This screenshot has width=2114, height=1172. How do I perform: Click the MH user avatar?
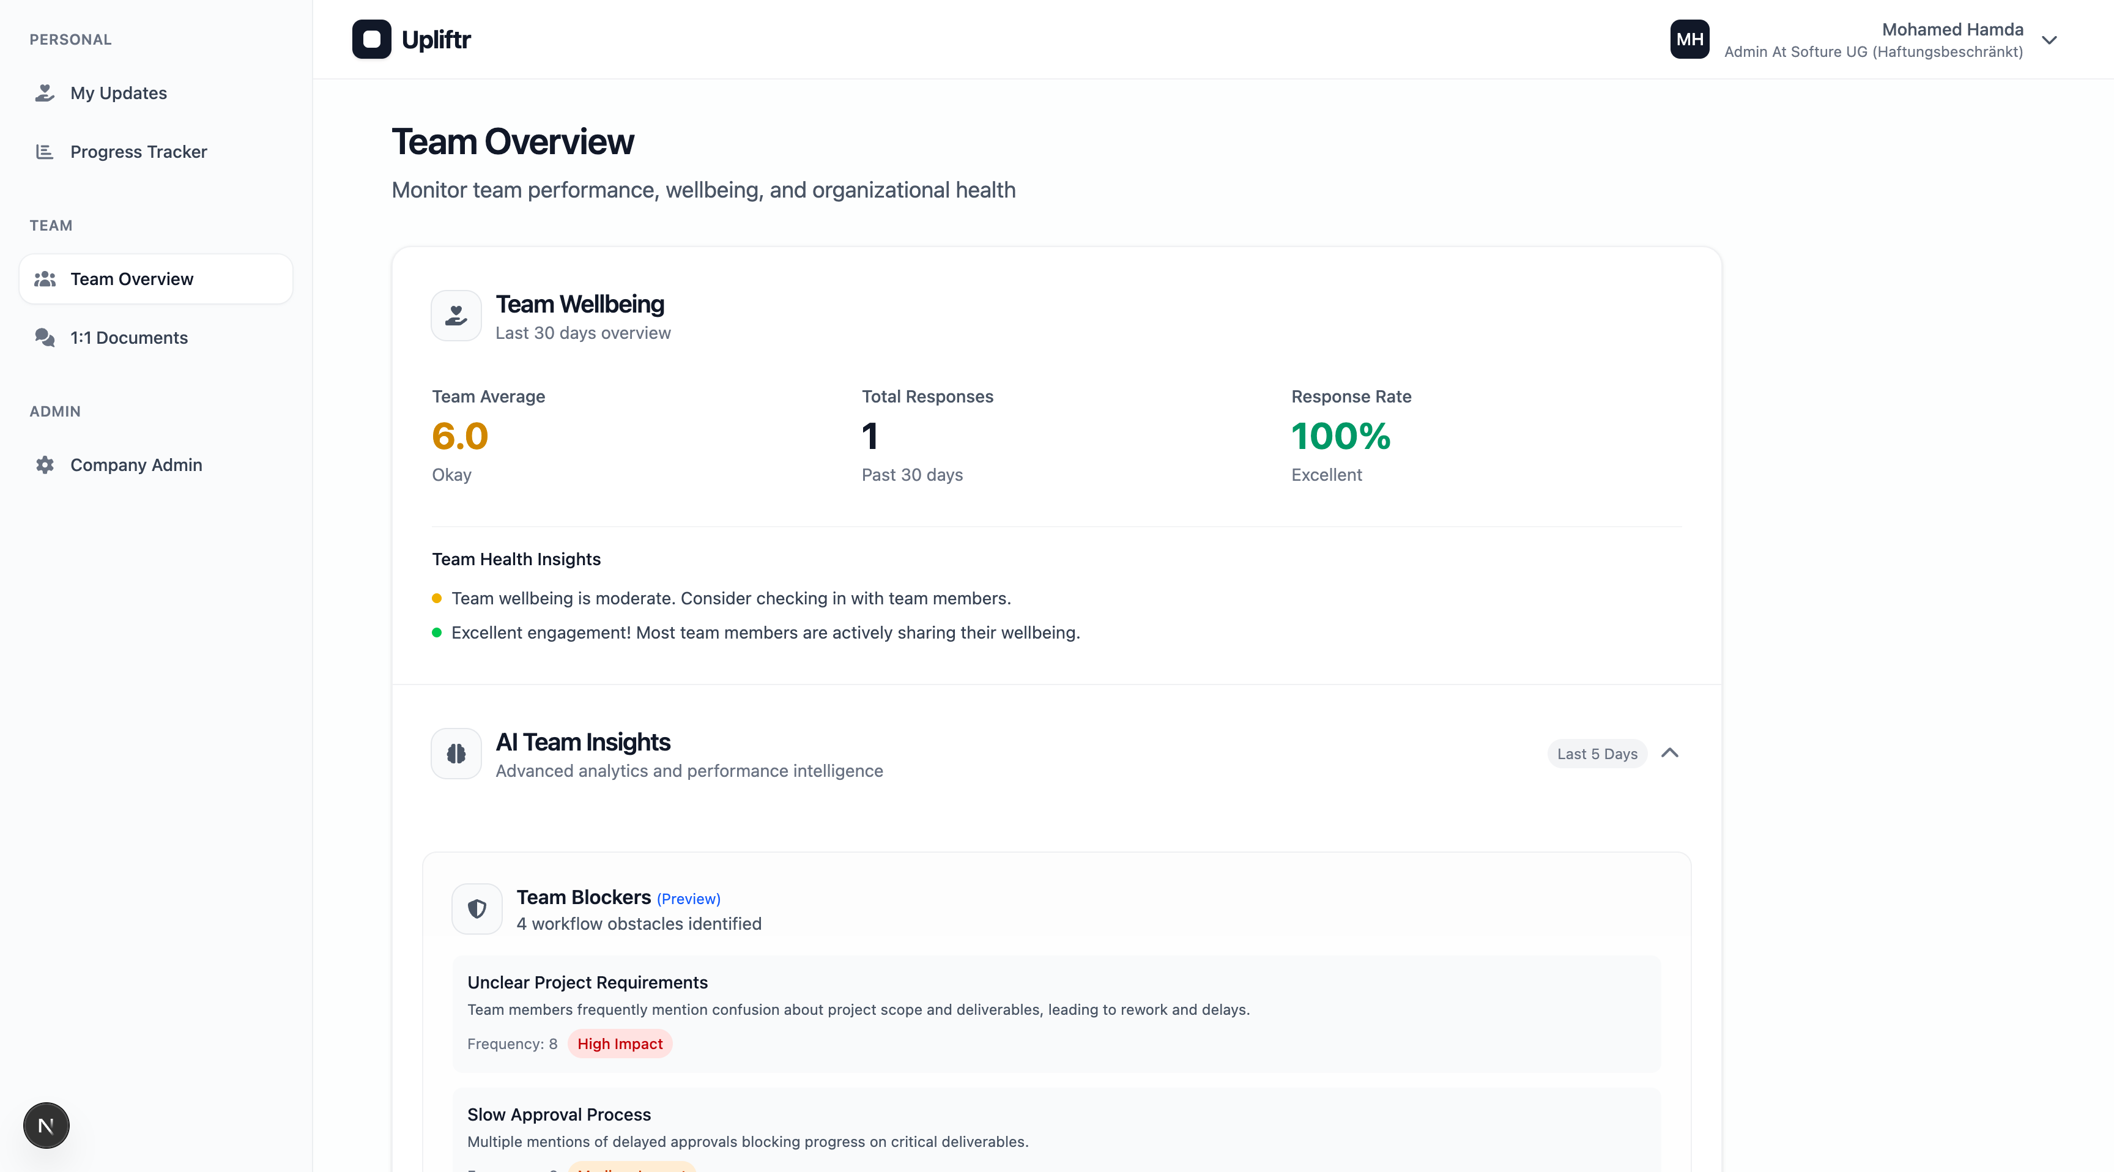1689,39
